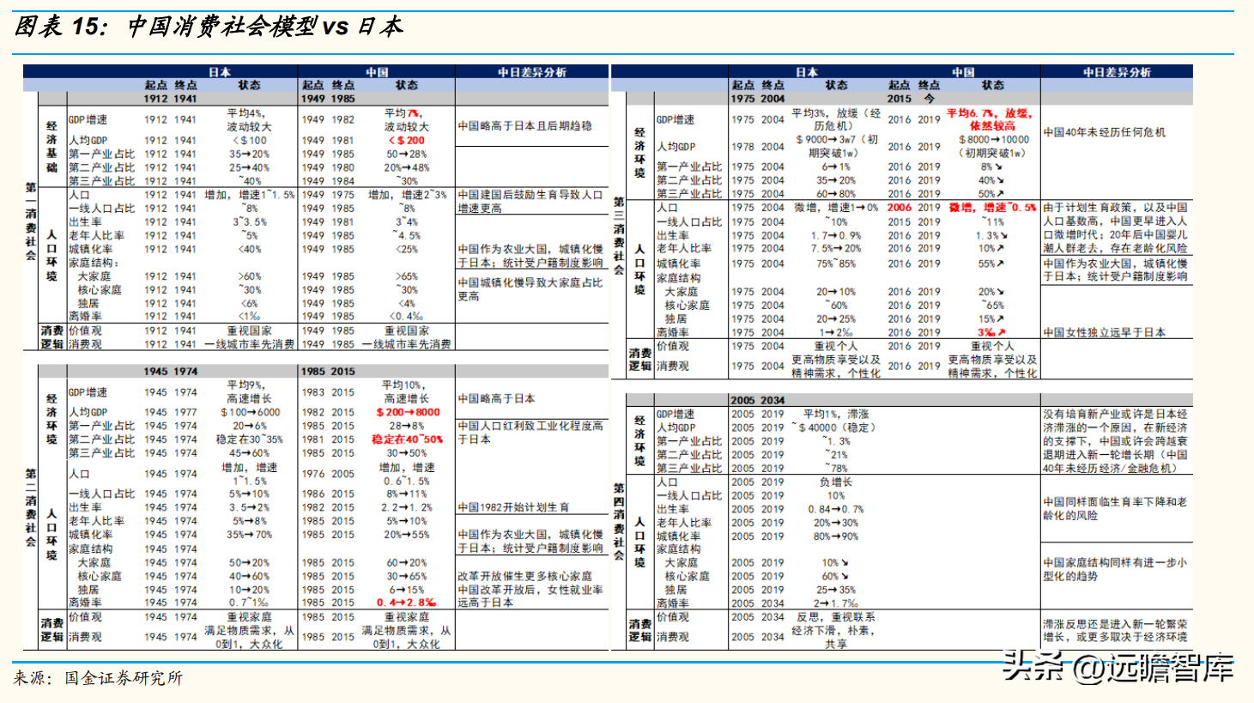The height and width of the screenshot is (703, 1254).
Task: Click the note '改革开放催生更多核心家庭'
Action: pos(524,576)
